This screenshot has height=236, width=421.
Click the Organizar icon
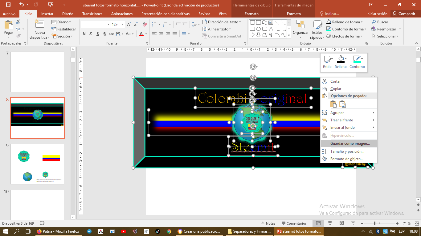point(300,25)
